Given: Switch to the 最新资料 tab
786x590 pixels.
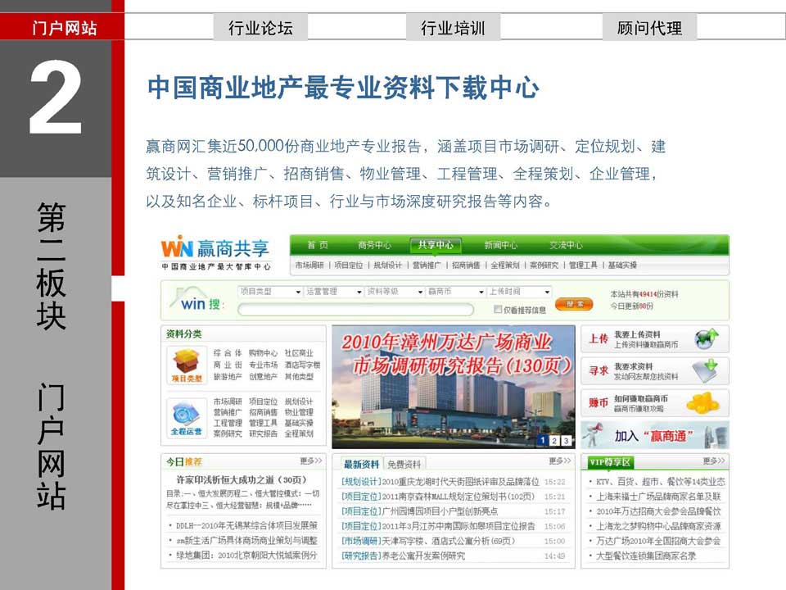Looking at the screenshot, I should pyautogui.click(x=361, y=464).
